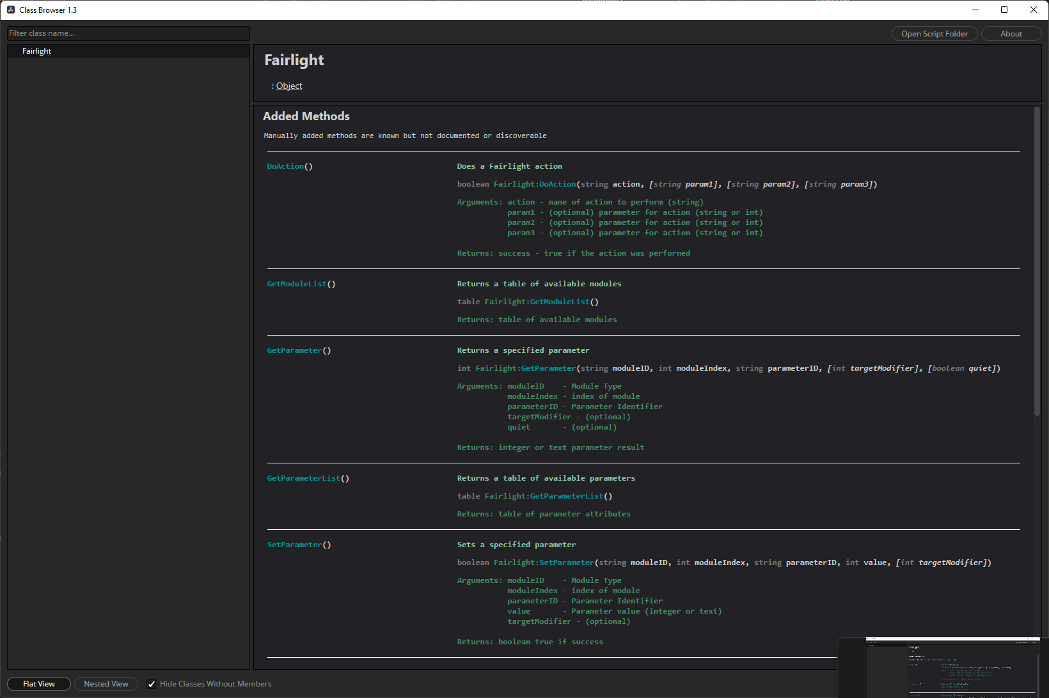Viewport: 1049px width, 698px height.
Task: Click the GetModuleList() method name
Action: (x=301, y=284)
